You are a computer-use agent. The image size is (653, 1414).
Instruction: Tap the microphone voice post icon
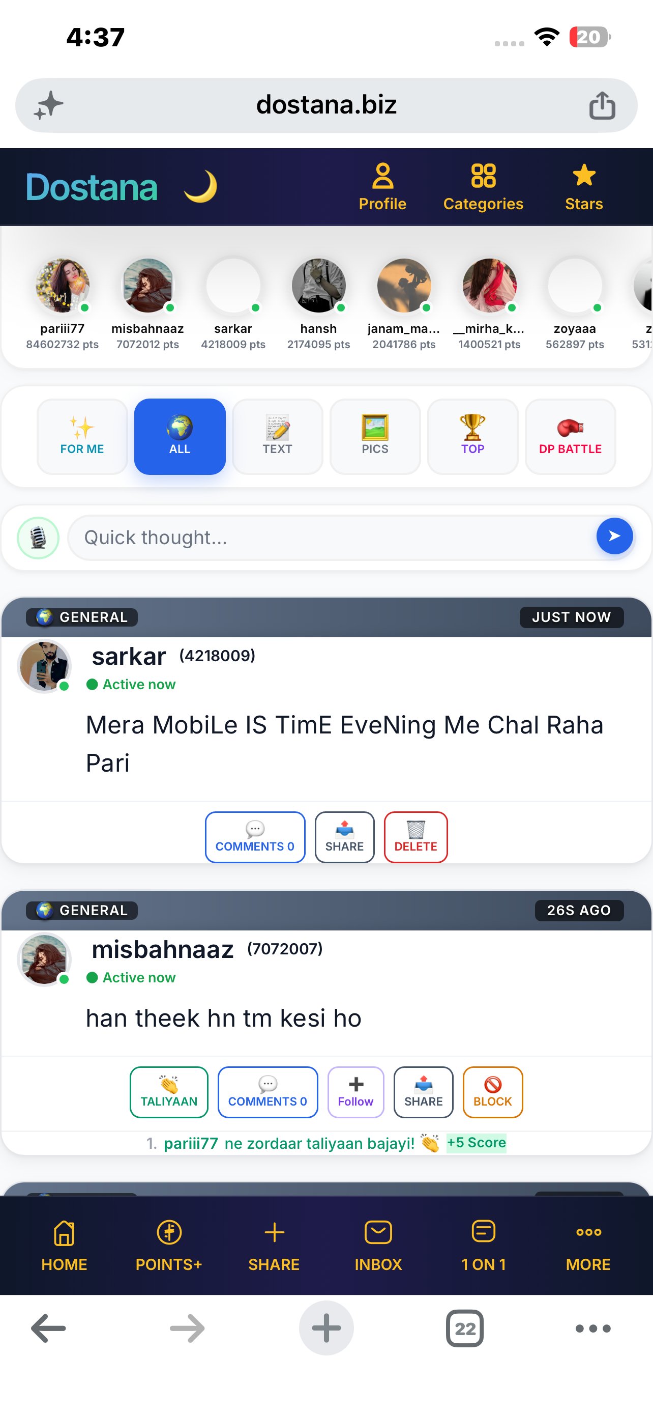coord(38,538)
